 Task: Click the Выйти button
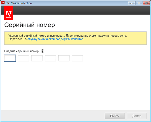coord(115,116)
